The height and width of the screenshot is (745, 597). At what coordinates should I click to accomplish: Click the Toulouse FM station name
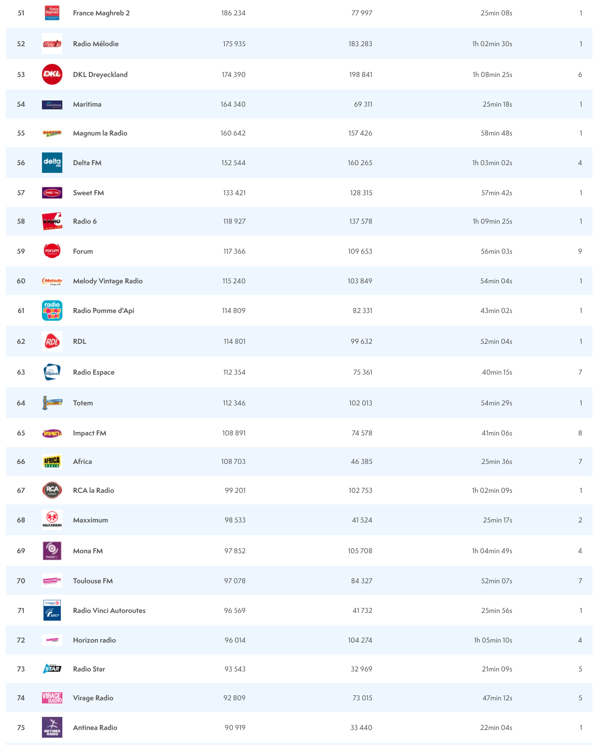(x=93, y=581)
